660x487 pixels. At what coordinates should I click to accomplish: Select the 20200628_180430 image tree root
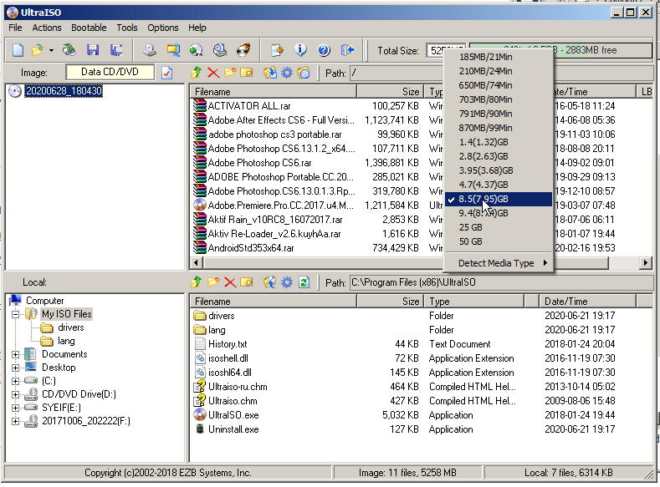[64, 91]
